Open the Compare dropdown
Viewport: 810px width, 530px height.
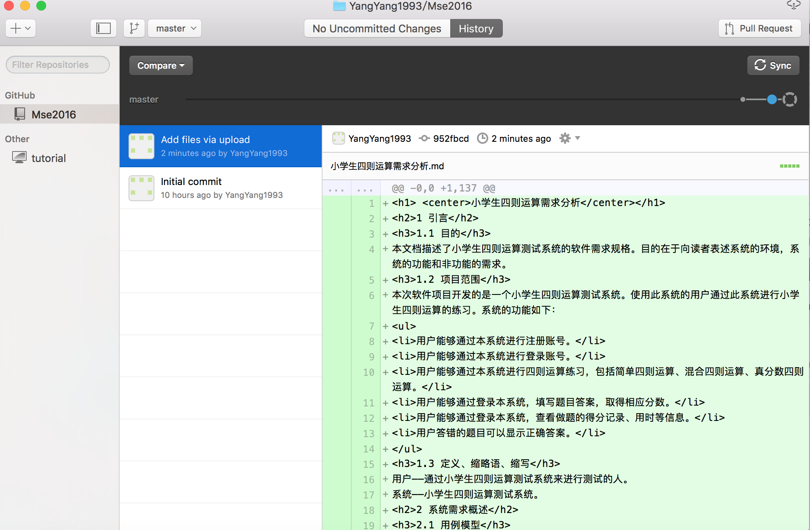[161, 65]
